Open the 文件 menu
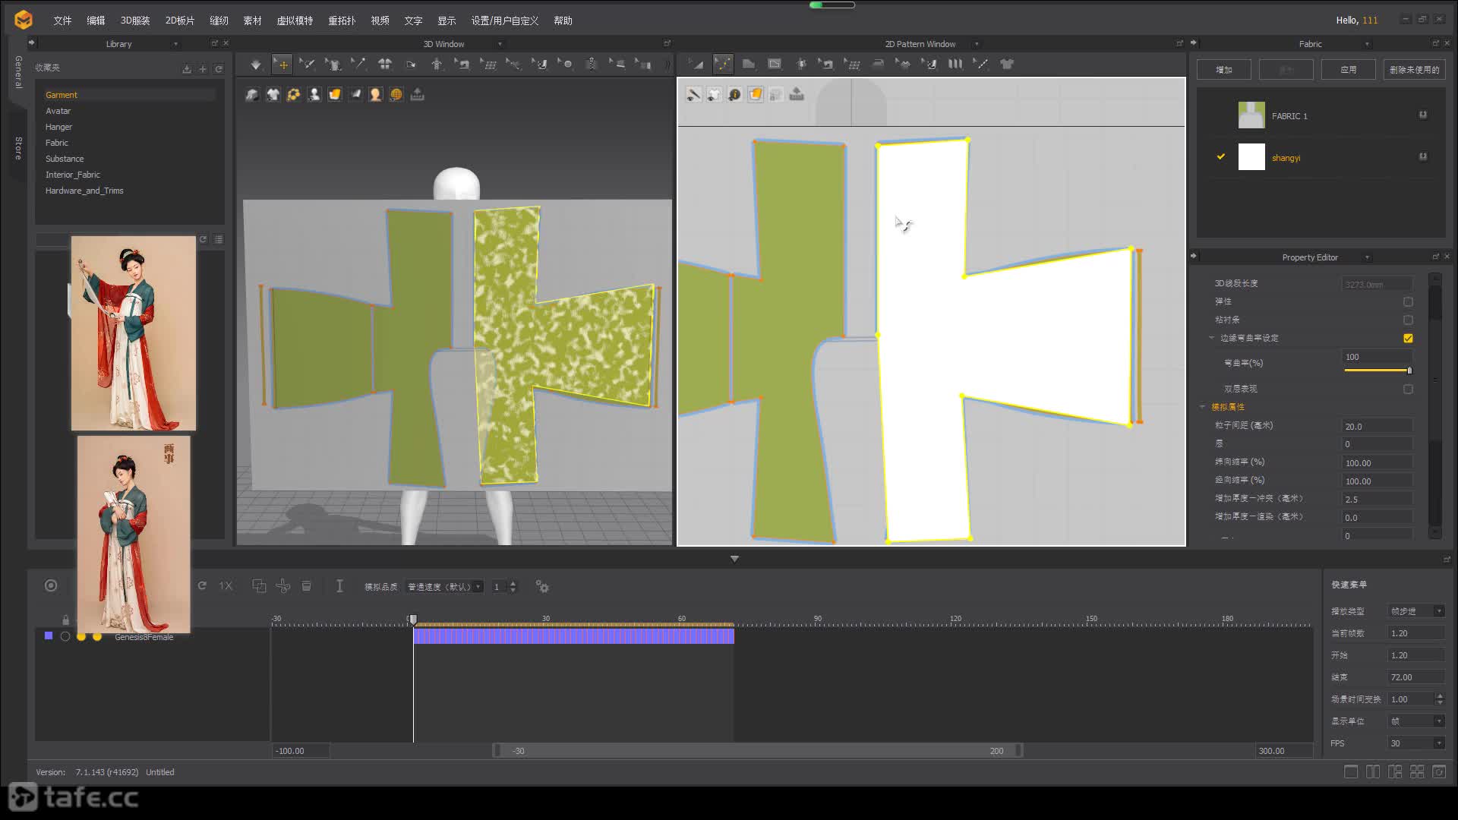 (62, 20)
